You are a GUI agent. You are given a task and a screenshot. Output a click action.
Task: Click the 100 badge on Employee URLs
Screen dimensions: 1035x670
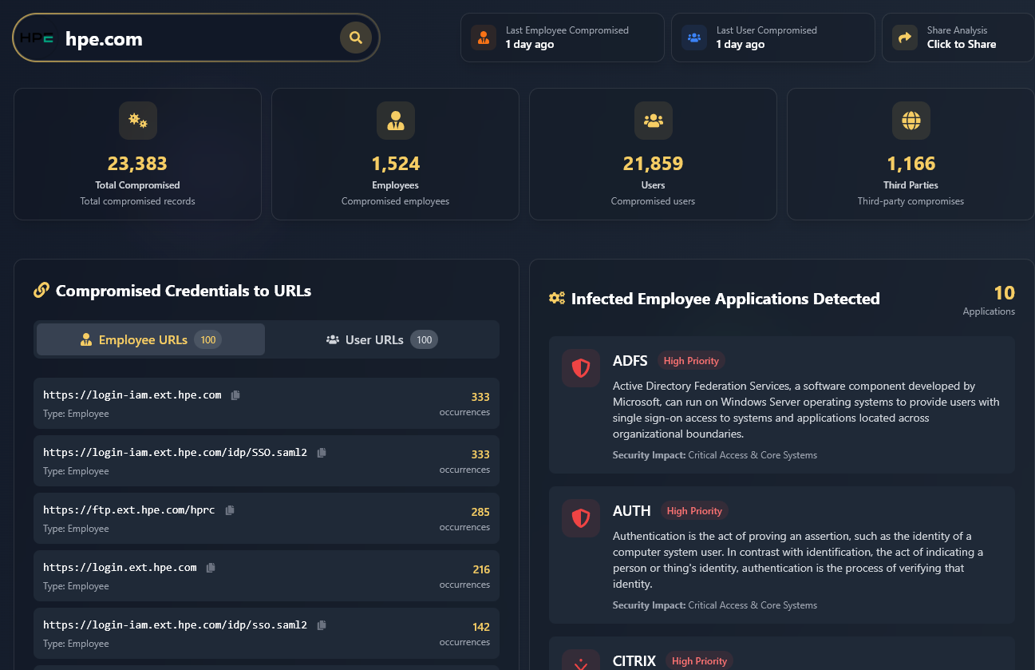point(208,340)
